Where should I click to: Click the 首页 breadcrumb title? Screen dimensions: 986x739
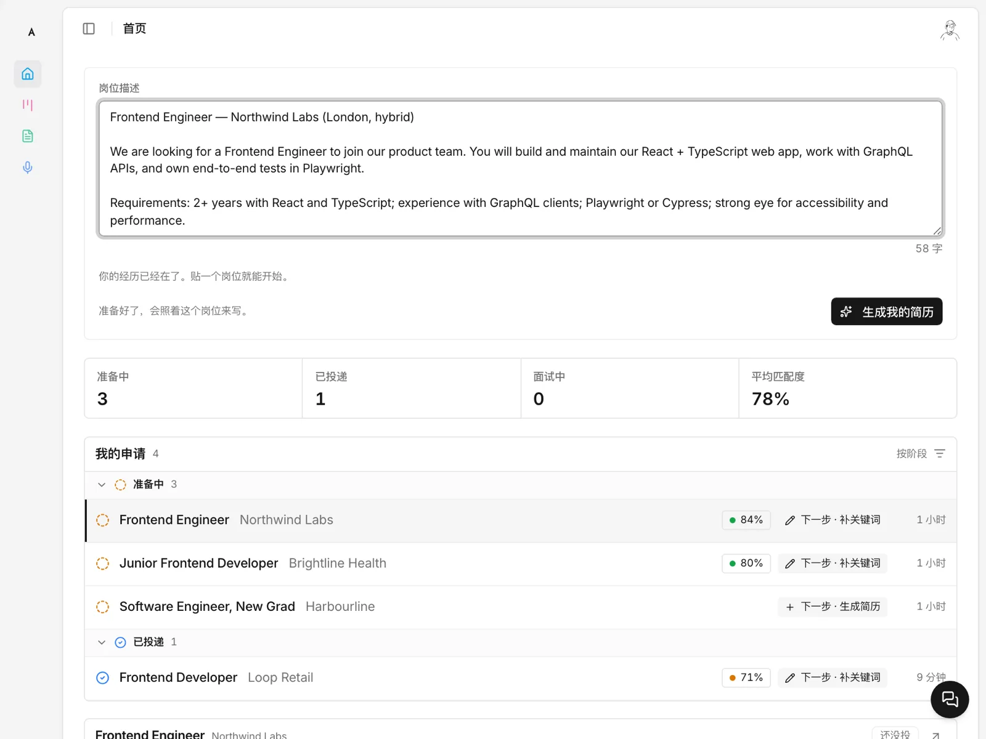click(134, 28)
